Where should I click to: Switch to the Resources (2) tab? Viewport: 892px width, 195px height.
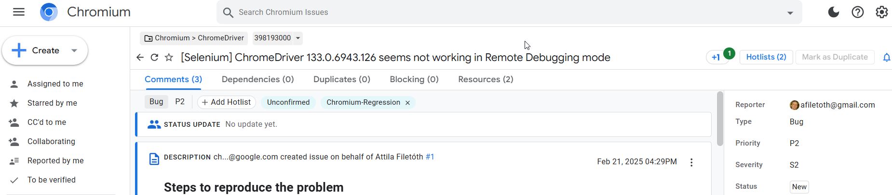tap(486, 79)
